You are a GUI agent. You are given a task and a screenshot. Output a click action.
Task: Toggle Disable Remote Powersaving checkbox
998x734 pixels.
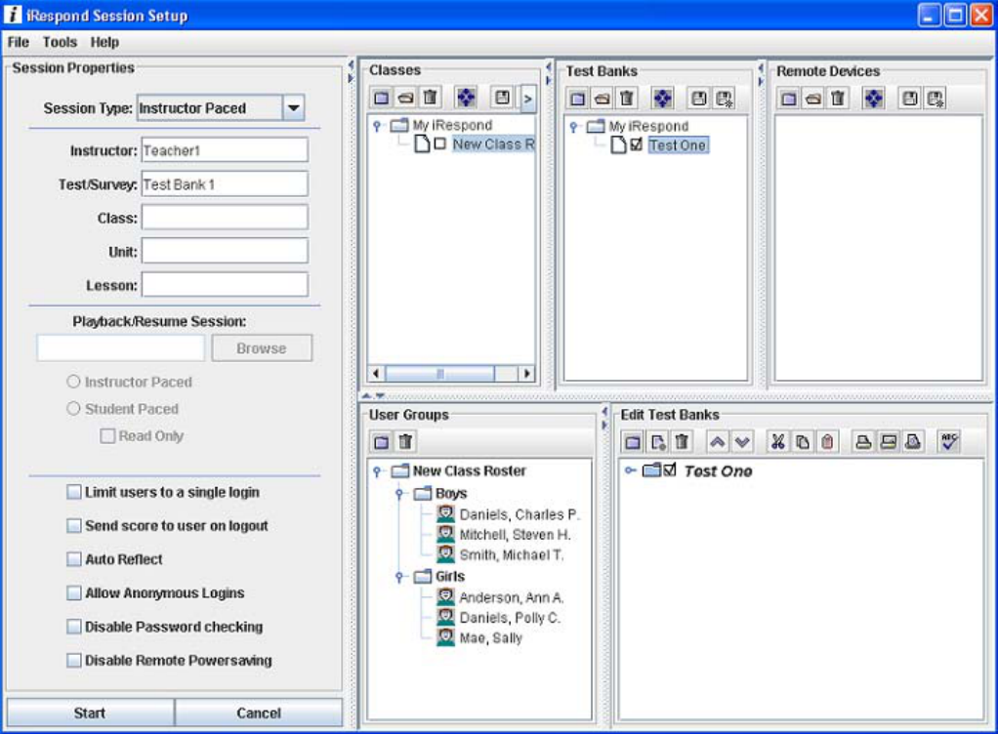[x=74, y=660]
